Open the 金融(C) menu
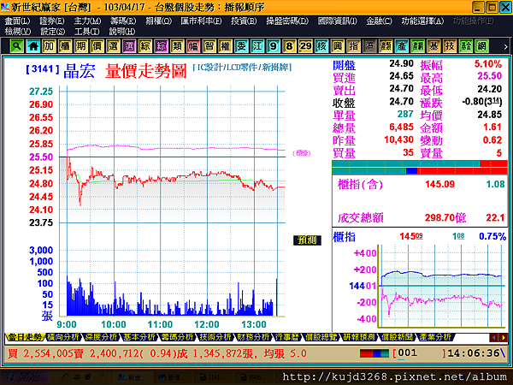 (x=379, y=21)
